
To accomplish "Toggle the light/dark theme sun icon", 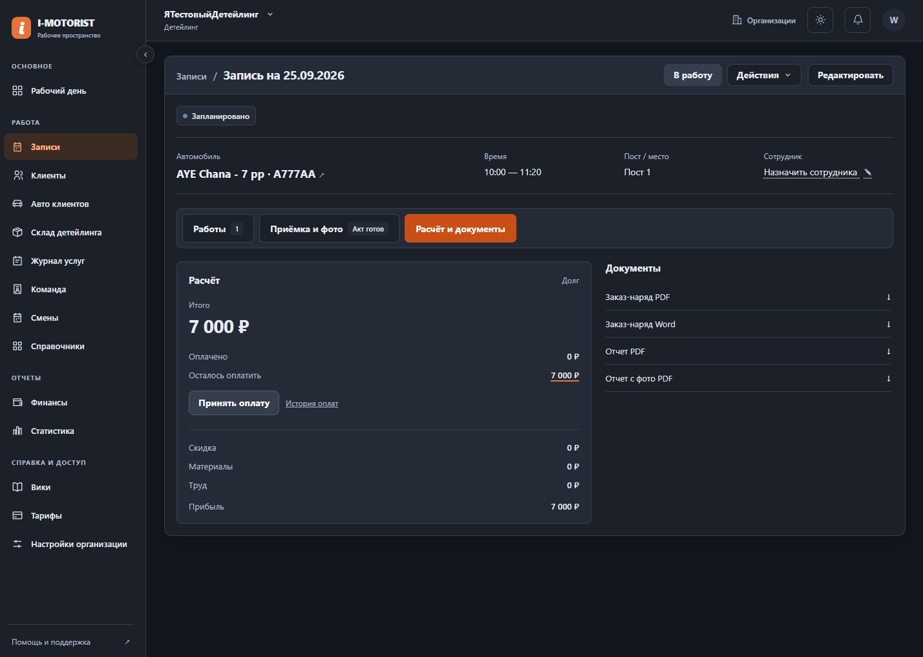I will (x=820, y=20).
